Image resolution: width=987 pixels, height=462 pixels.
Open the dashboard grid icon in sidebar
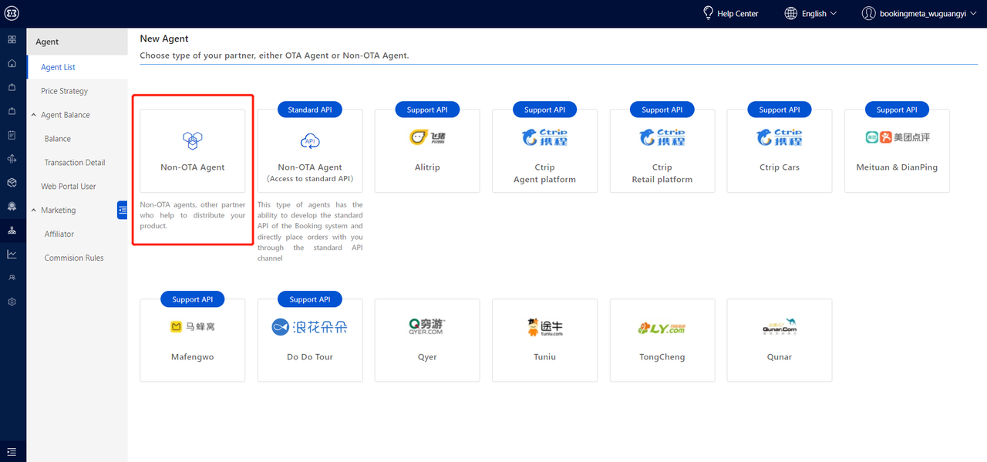pyautogui.click(x=12, y=39)
